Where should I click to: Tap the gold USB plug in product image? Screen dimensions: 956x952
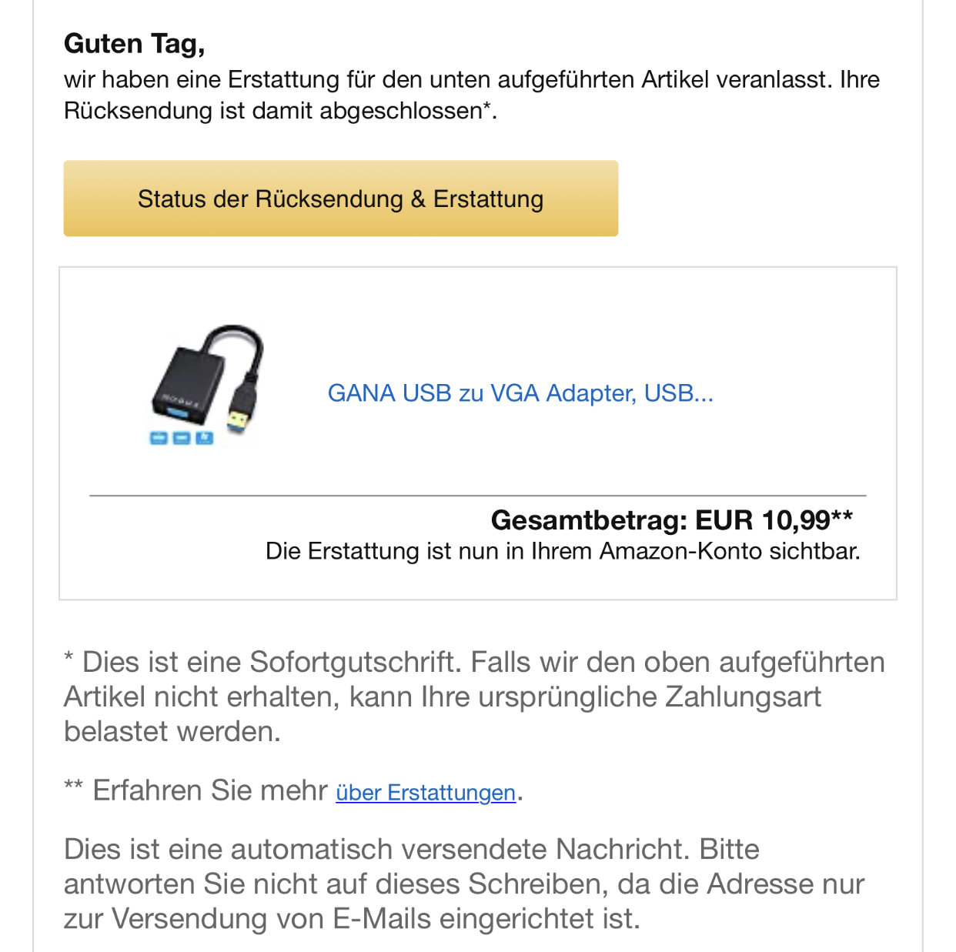[237, 422]
